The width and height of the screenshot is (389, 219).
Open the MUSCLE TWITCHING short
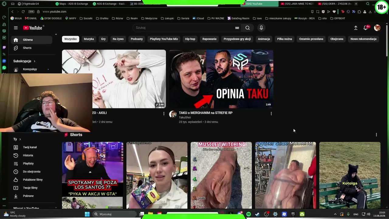coord(221,175)
